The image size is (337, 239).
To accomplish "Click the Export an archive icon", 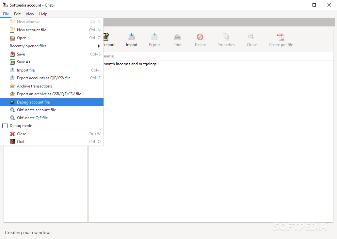I will click(x=12, y=94).
